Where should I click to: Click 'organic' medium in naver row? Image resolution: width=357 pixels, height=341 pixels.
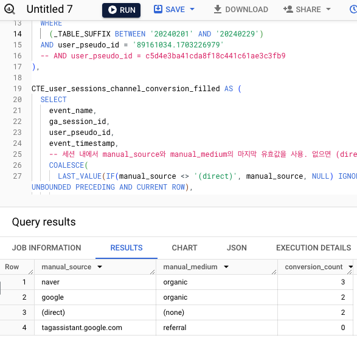pos(217,282)
